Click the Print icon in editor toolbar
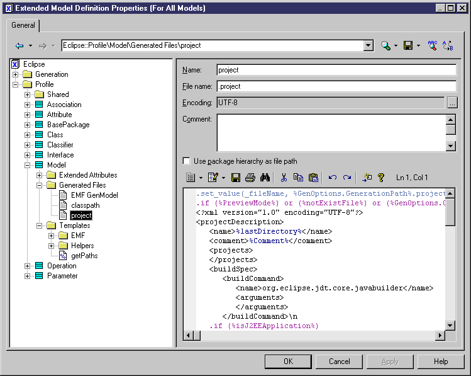Viewport: 471px width, 376px height. (250, 178)
